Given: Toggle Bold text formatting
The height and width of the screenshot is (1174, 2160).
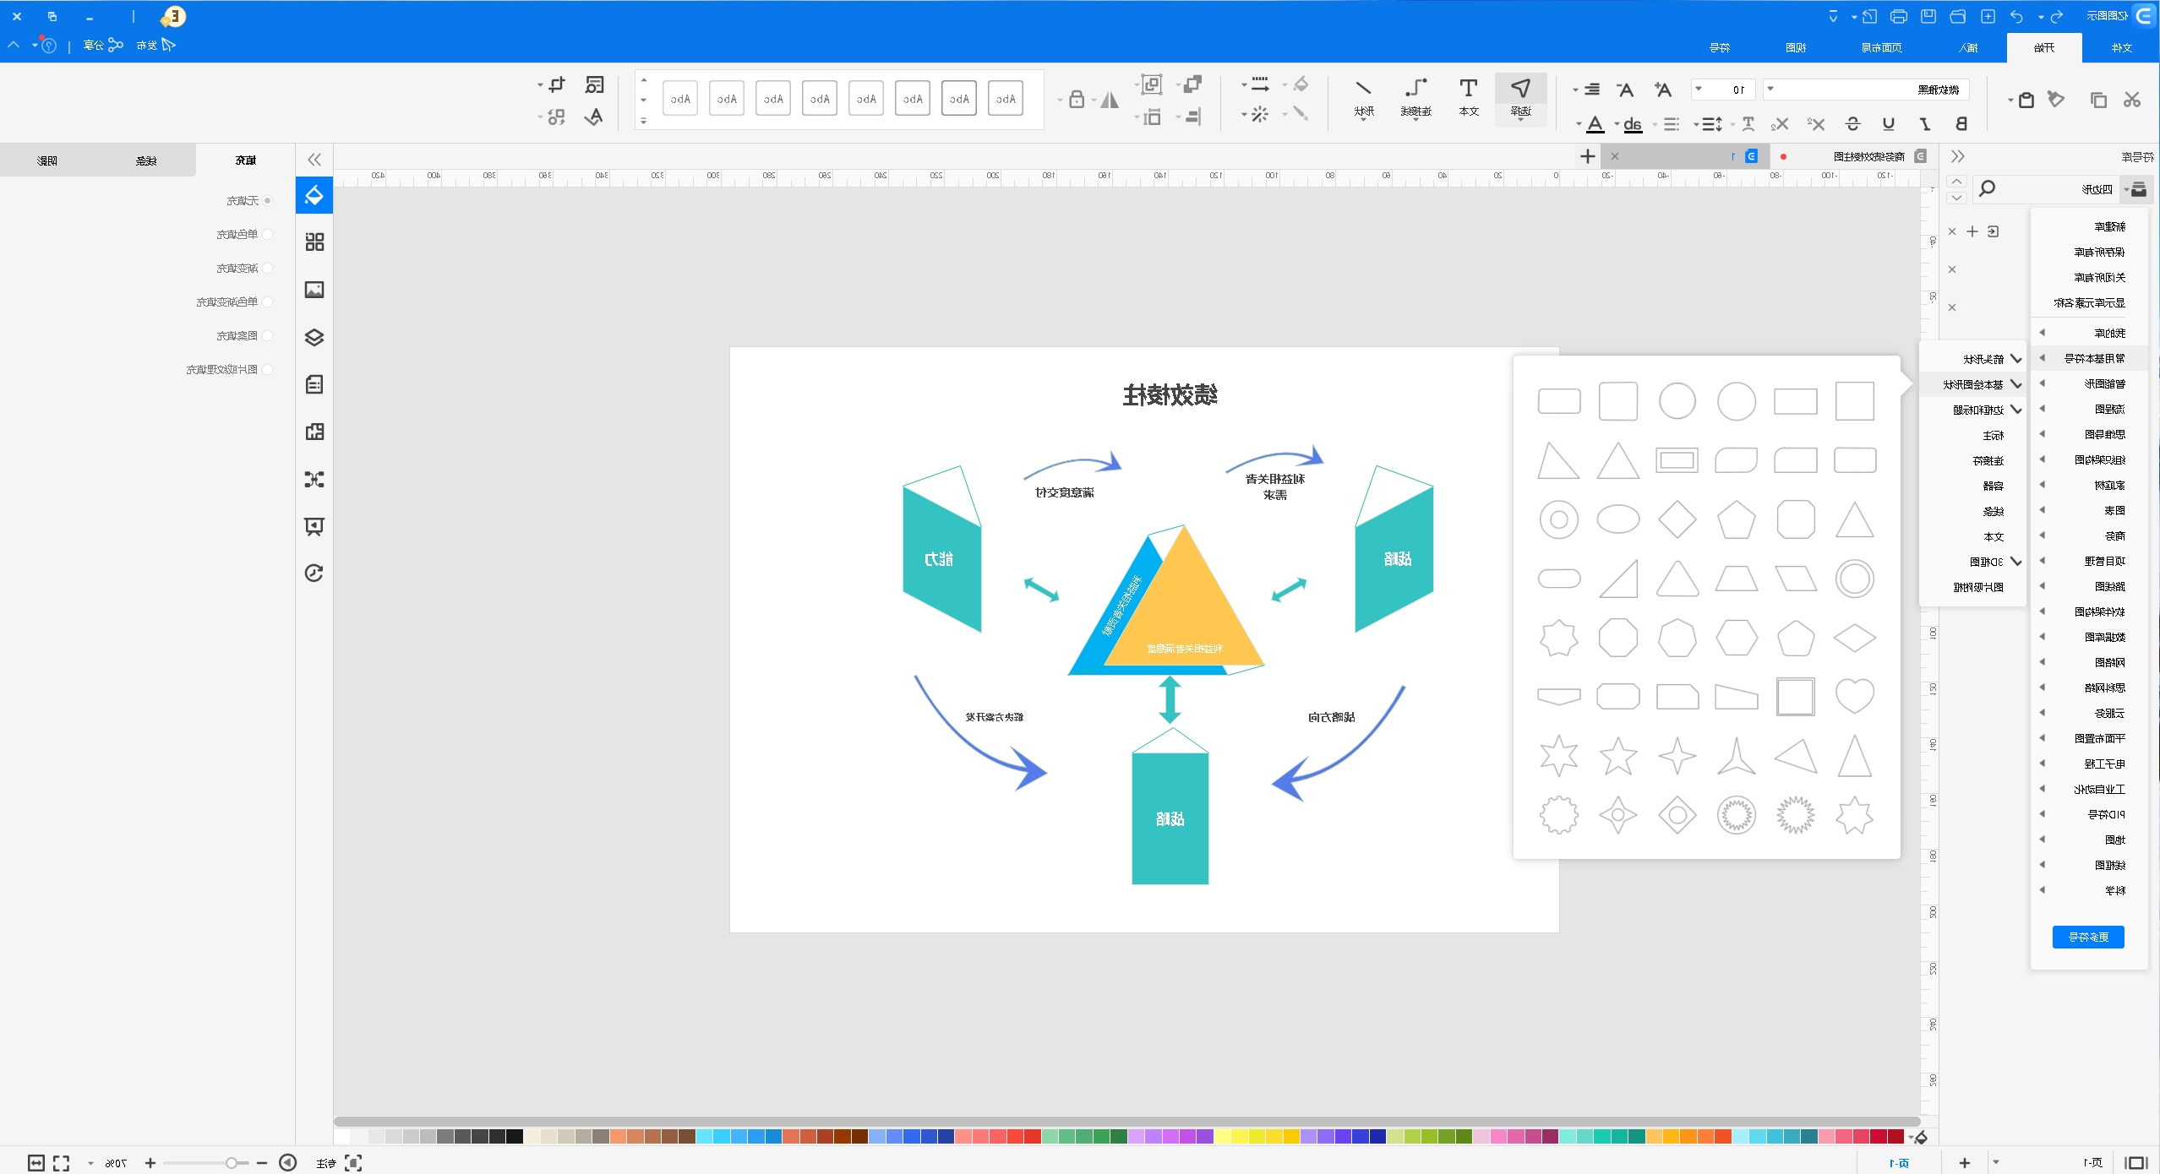Looking at the screenshot, I should [1961, 124].
